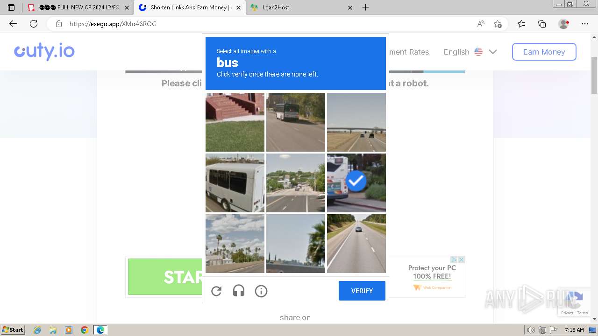
Task: Open Read aloud option
Action: click(481, 24)
